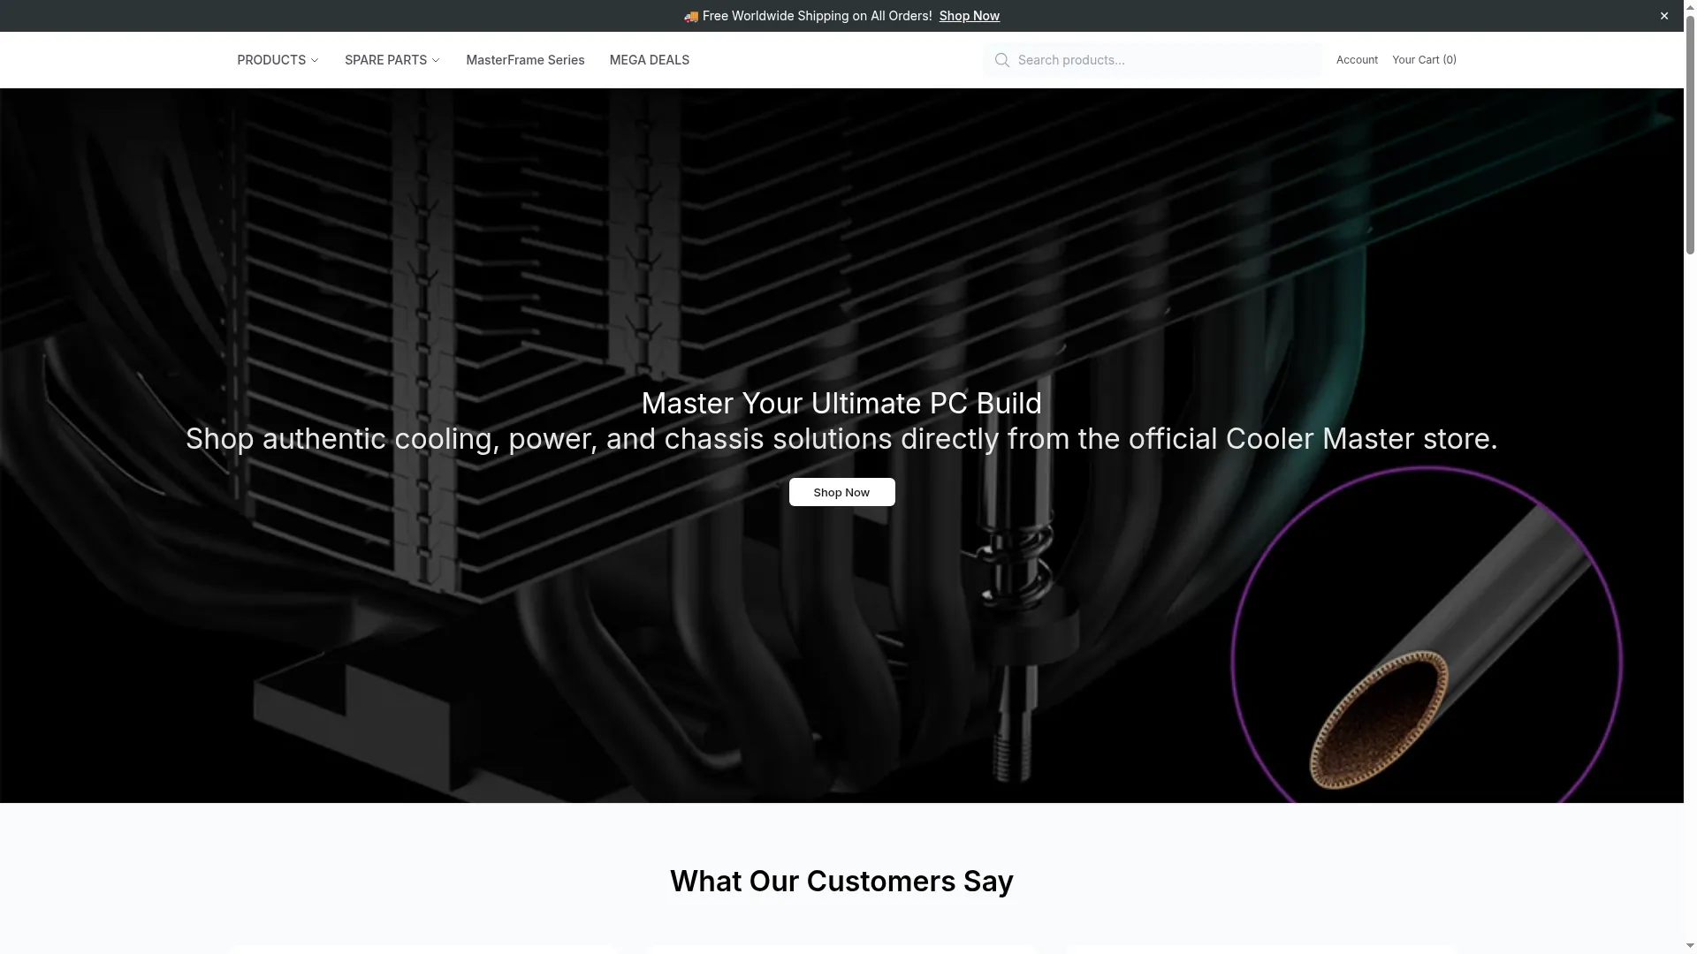Click the What Our Customers Say heading
Screen dimensions: 1697x954
click(841, 881)
